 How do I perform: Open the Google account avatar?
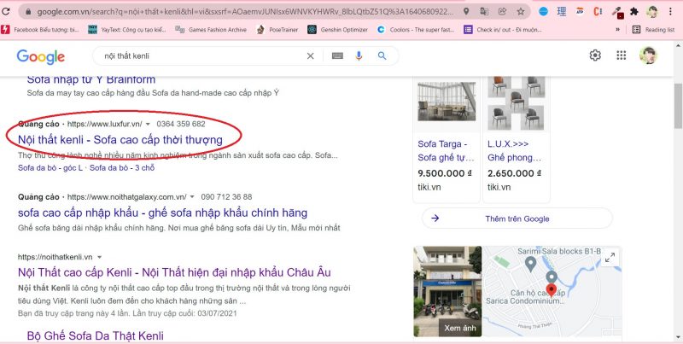pos(648,55)
